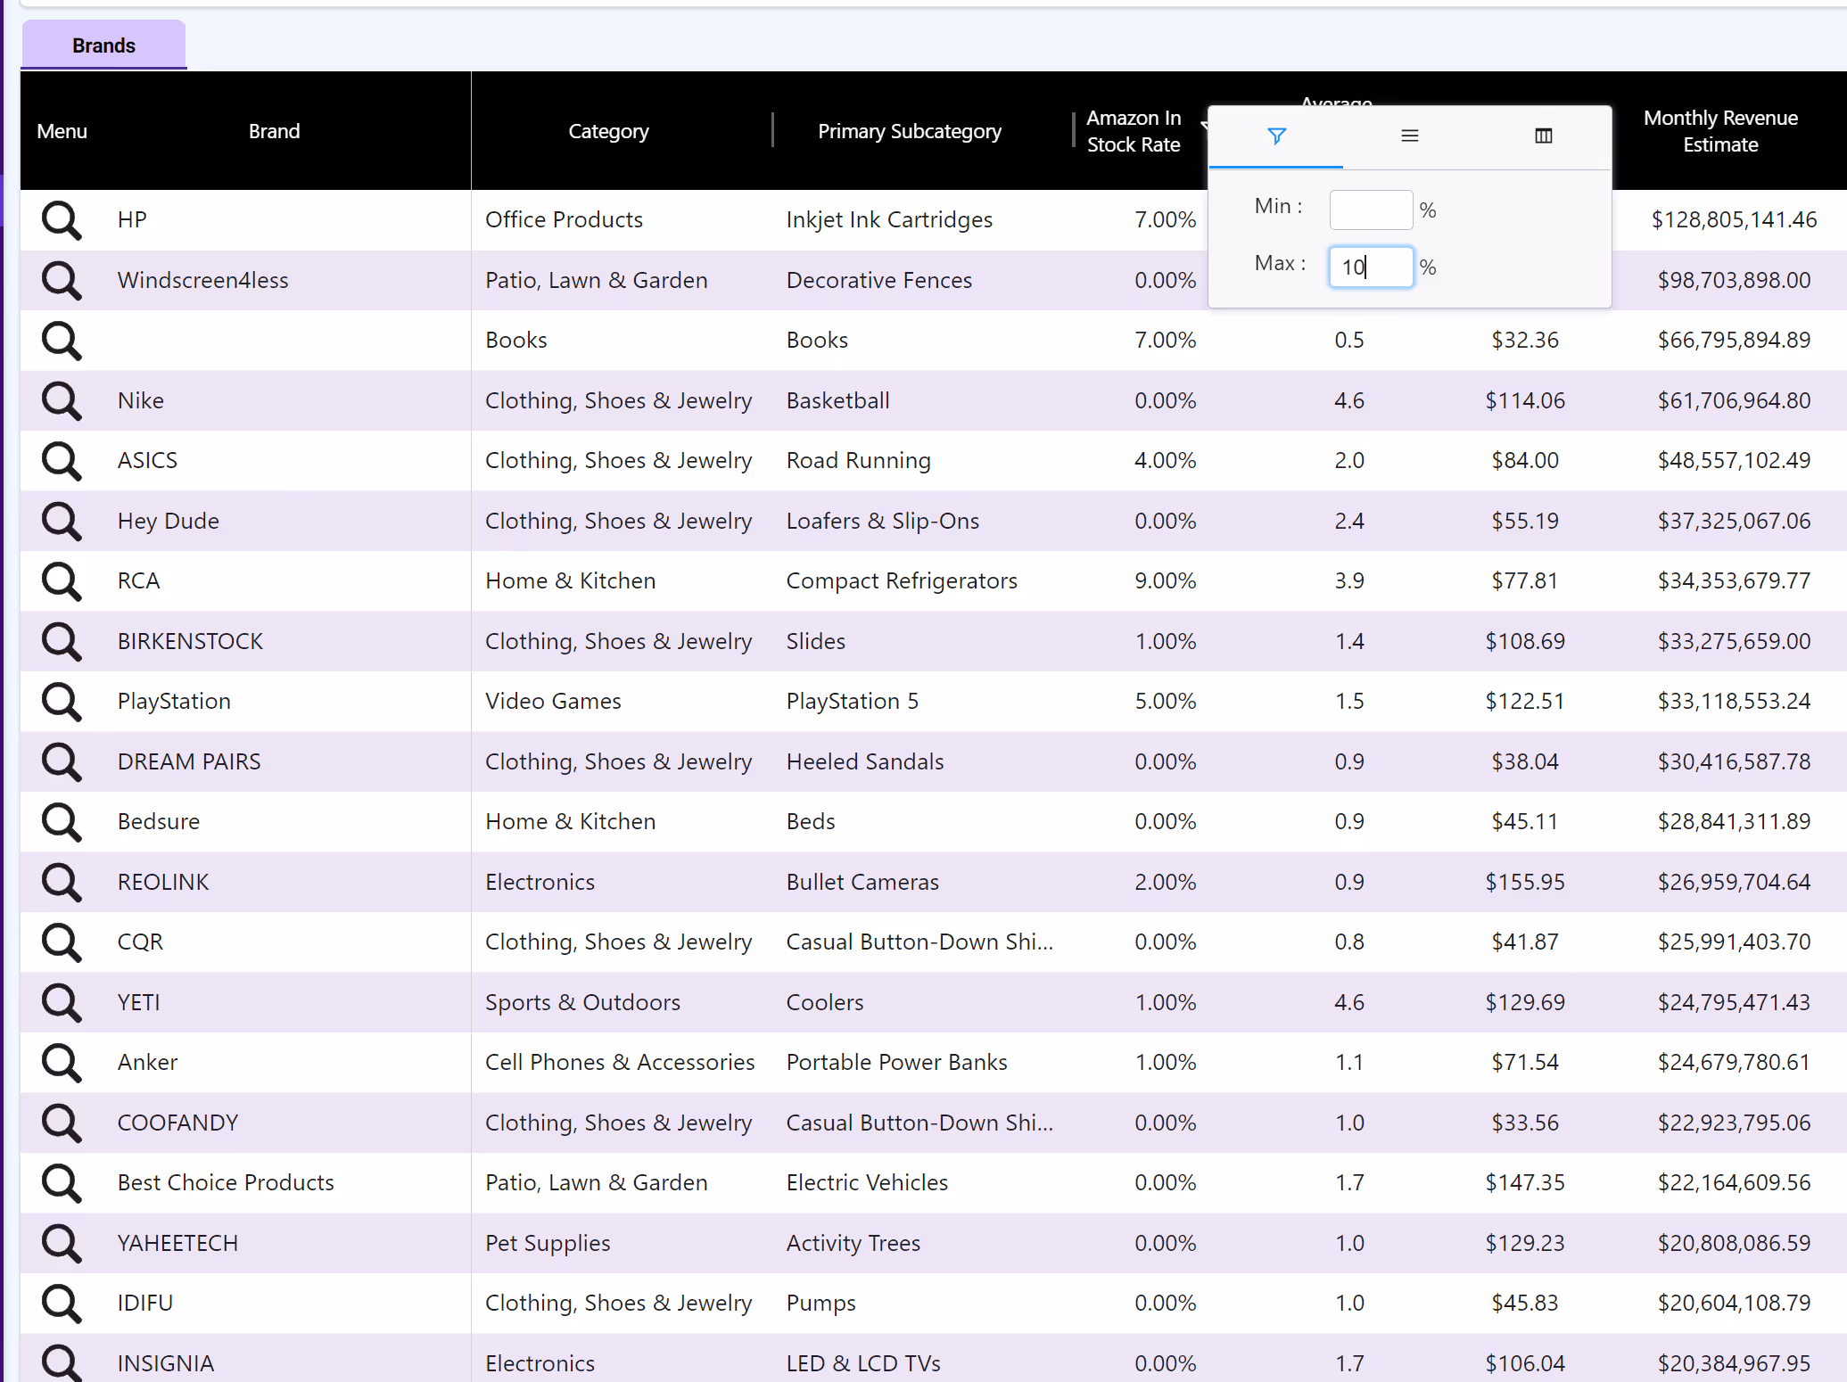Click the PlayStation 5 subcategory cell
The height and width of the screenshot is (1382, 1847).
coord(852,702)
